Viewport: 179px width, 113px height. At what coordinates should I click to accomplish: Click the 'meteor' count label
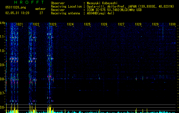coord(40,9)
